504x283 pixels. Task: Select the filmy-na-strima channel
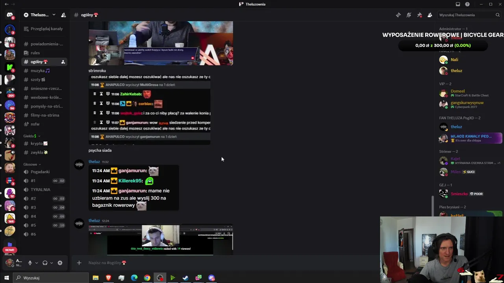[x=44, y=115]
